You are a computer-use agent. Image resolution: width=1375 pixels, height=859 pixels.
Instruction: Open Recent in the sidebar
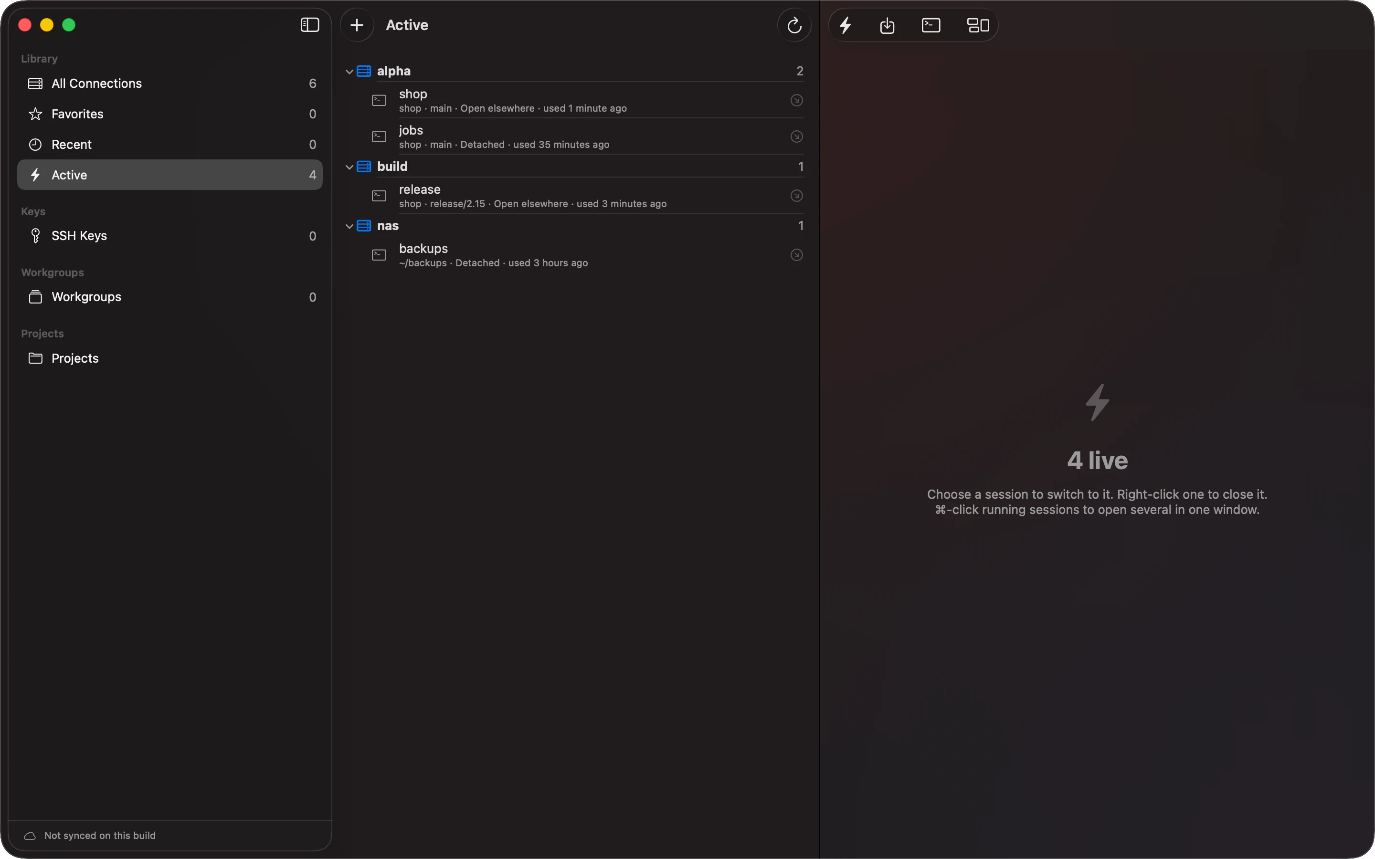pos(170,145)
